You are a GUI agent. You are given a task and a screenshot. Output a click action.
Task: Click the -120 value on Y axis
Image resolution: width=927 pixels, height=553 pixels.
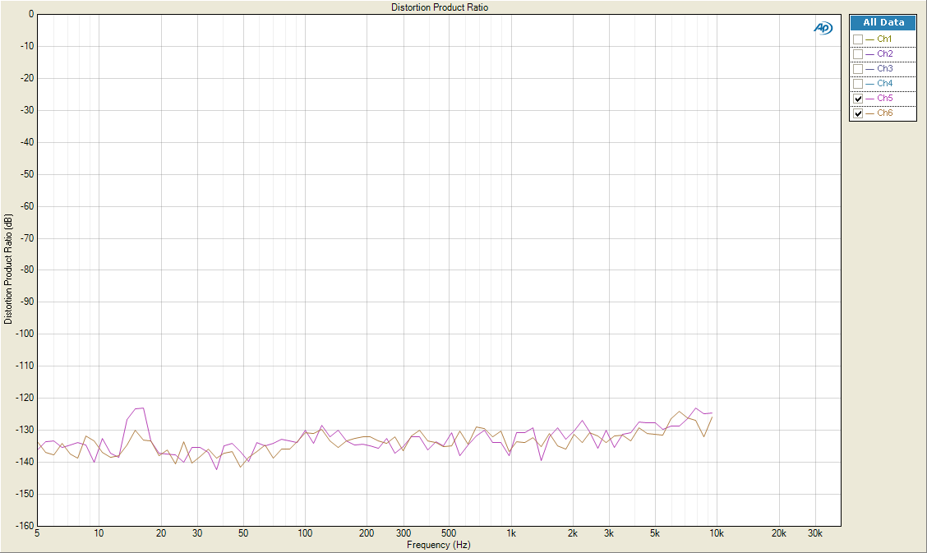[25, 398]
